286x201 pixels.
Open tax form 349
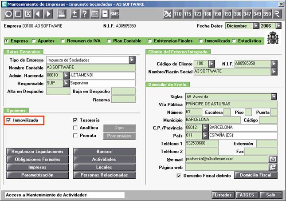257,14
